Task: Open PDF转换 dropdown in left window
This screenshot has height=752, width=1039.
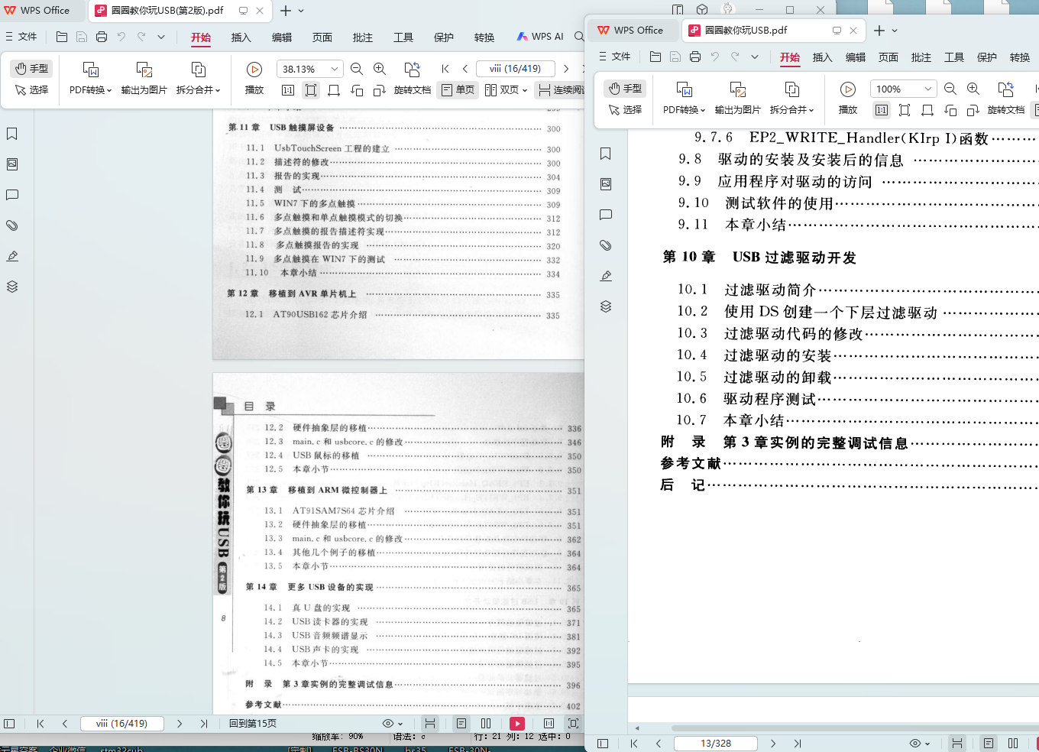Action: [90, 89]
